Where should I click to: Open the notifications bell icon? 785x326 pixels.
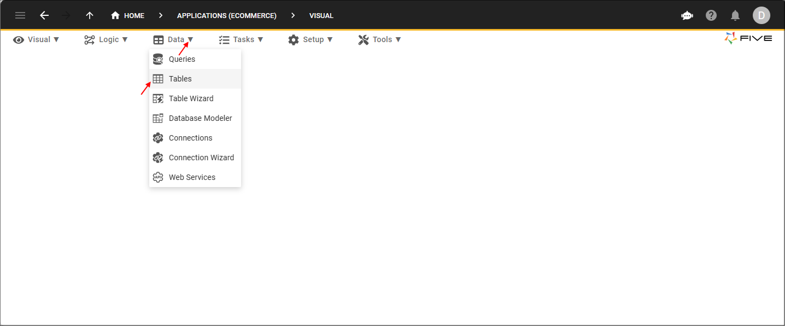coord(735,15)
